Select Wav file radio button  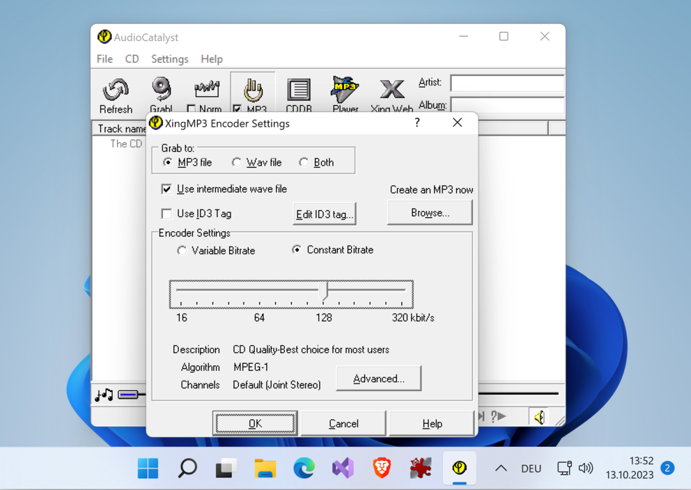click(x=237, y=162)
